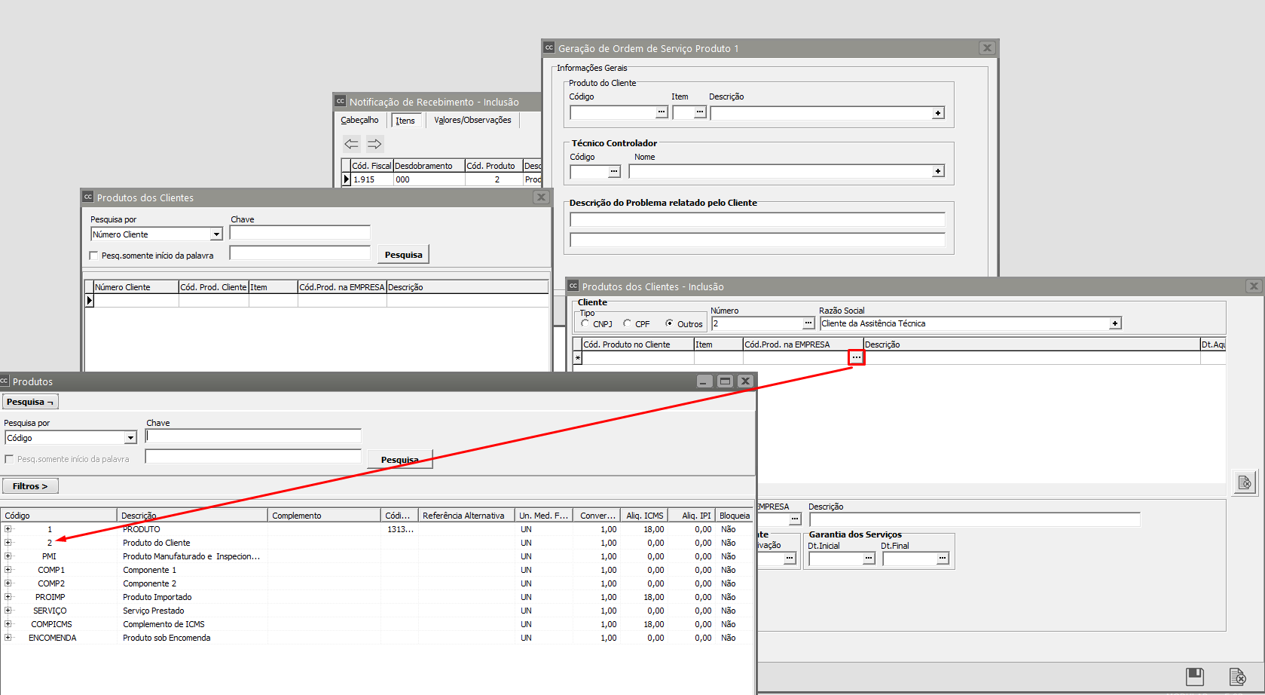Expand tree node for Produto do Cliente row
Screen dimensions: 1265x695
click(8, 543)
